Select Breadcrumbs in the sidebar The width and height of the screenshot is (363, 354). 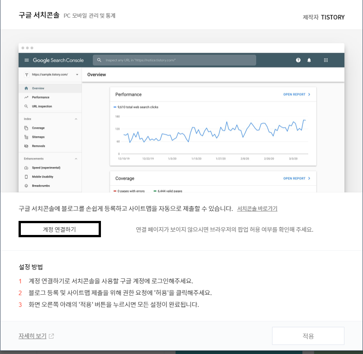pyautogui.click(x=50, y=186)
